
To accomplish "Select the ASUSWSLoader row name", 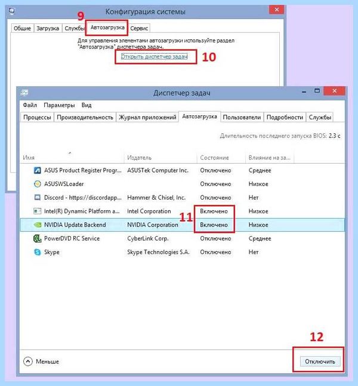I will tap(64, 184).
